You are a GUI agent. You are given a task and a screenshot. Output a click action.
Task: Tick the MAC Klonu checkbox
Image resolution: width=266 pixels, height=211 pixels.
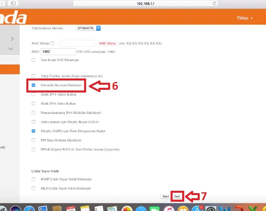(52, 44)
